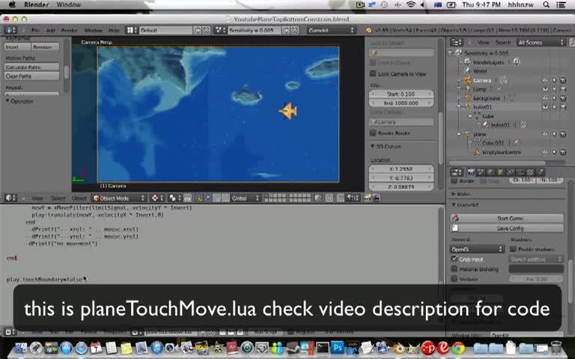The height and width of the screenshot is (359, 575).
Task: Open the 3D viewport Select menu
Action: tap(58, 198)
